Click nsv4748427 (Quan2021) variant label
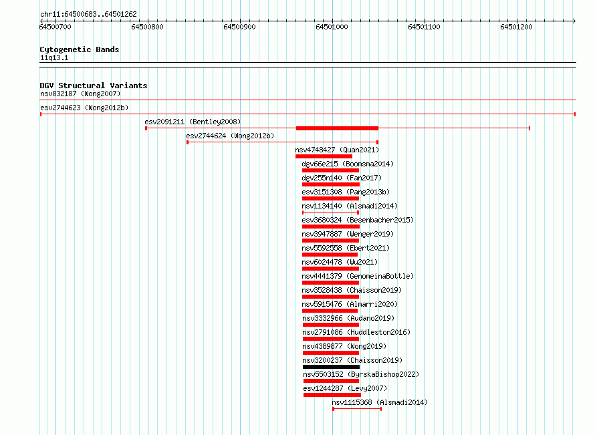The width and height of the screenshot is (595, 435). (x=336, y=150)
